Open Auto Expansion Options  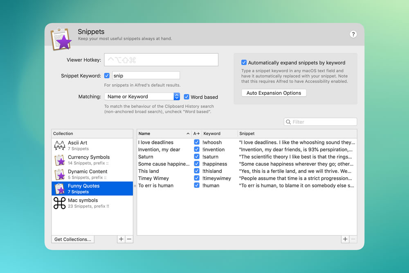(274, 93)
